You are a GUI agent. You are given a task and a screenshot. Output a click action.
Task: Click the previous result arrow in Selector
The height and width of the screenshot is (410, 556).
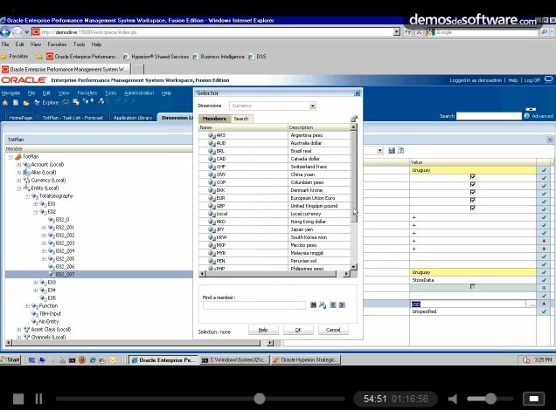pos(333,305)
